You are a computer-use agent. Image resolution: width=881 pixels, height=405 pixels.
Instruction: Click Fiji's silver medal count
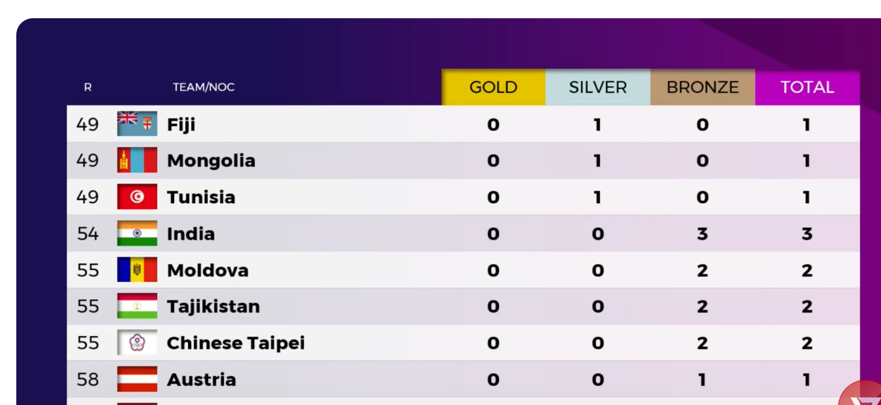pyautogui.click(x=597, y=124)
